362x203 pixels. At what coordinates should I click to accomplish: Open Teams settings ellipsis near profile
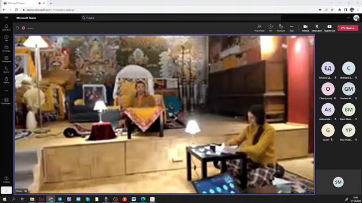click(348, 17)
